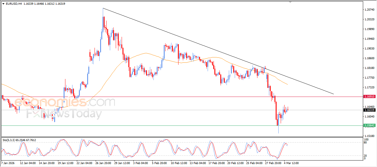Click price axis label 1.16460

(369, 107)
